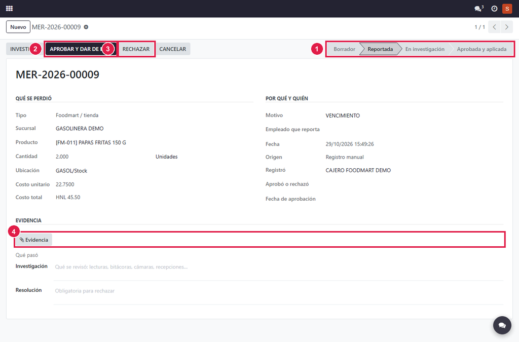Viewport: 519px width, 342px height.
Task: Select the En investigación status stage
Action: click(425, 49)
